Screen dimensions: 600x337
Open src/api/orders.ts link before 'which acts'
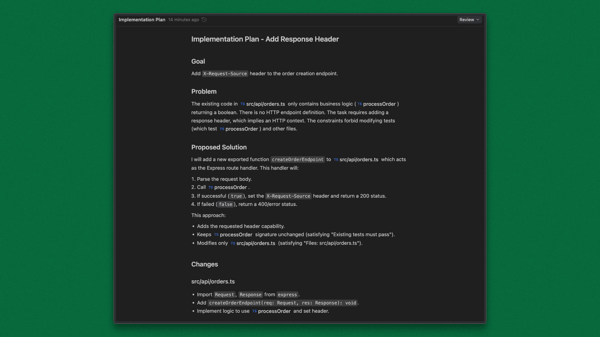coord(359,159)
